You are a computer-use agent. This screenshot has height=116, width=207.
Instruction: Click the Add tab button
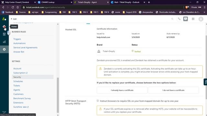(x=14, y=19)
